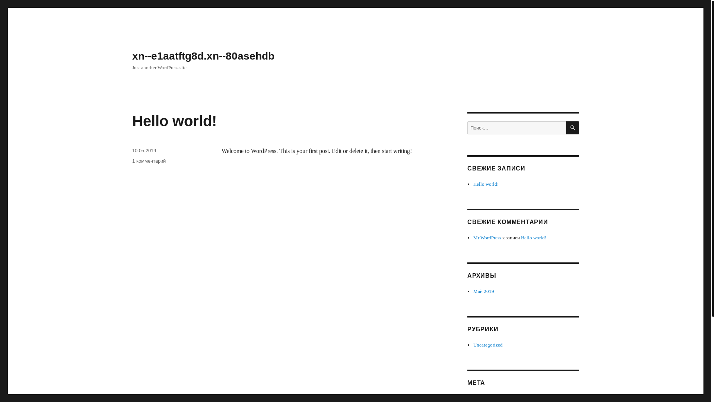Click the search magnifier button
715x402 pixels.
tap(572, 128)
